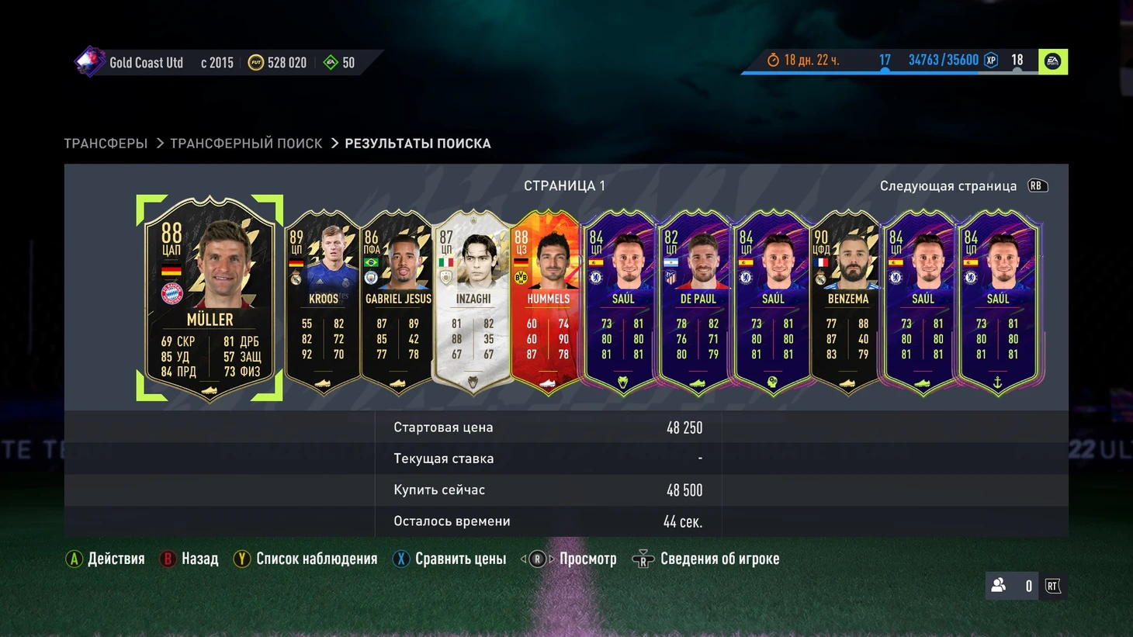Click the green points icon next to 50
The height and width of the screenshot is (637, 1133).
pyautogui.click(x=331, y=63)
